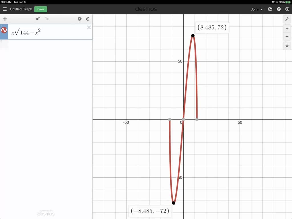Click the redo arrow icon
The width and height of the screenshot is (292, 219).
(x=46, y=18)
